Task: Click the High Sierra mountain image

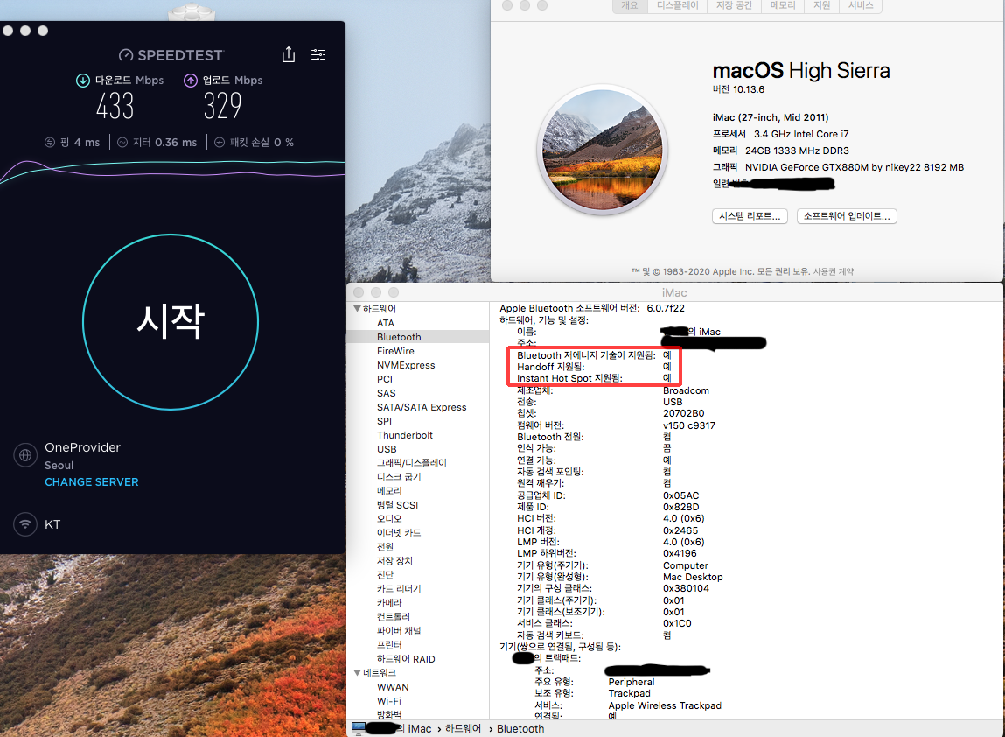Action: click(x=602, y=150)
